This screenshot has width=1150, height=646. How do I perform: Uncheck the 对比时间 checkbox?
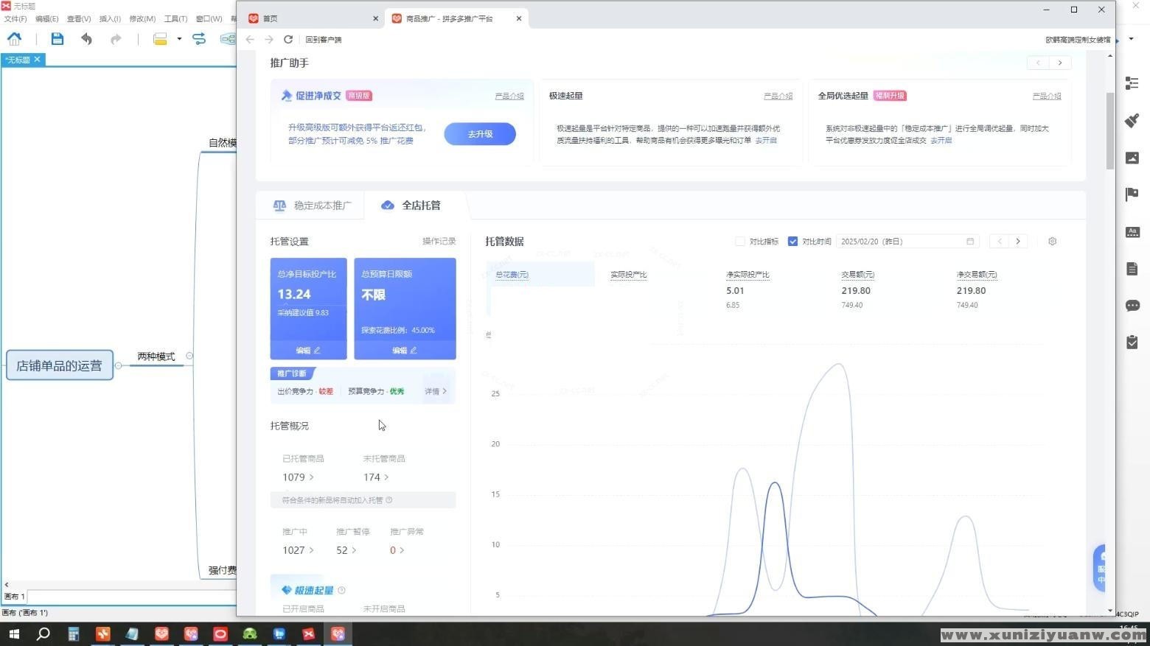pos(792,242)
